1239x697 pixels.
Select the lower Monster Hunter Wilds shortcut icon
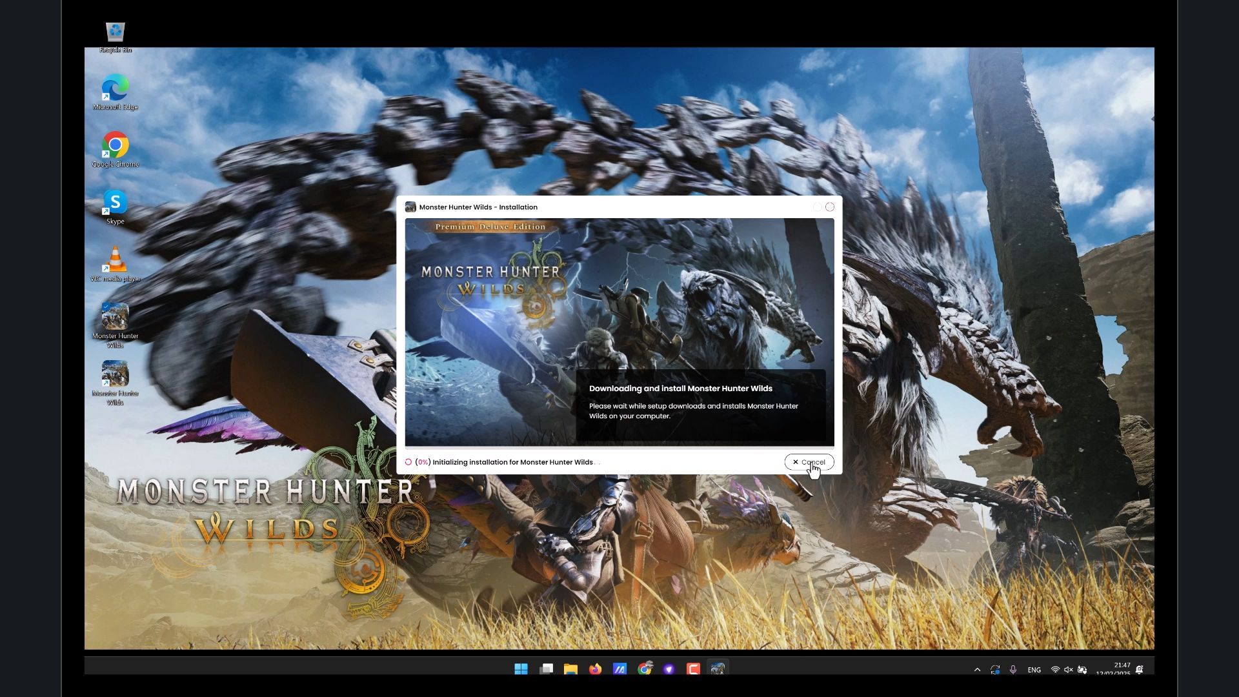pos(116,383)
